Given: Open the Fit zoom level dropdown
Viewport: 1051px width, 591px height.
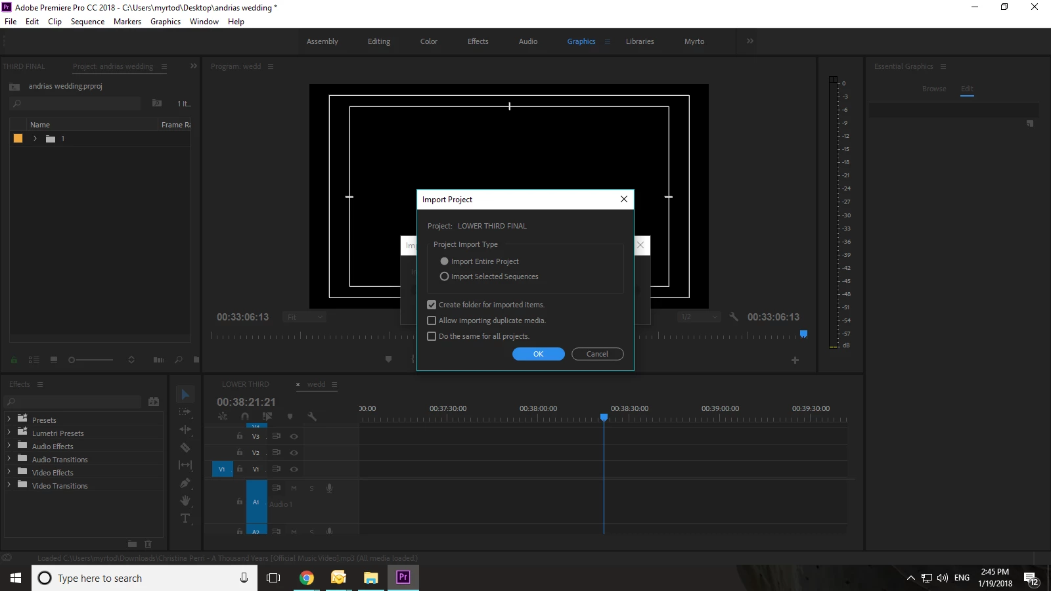Looking at the screenshot, I should coord(305,317).
